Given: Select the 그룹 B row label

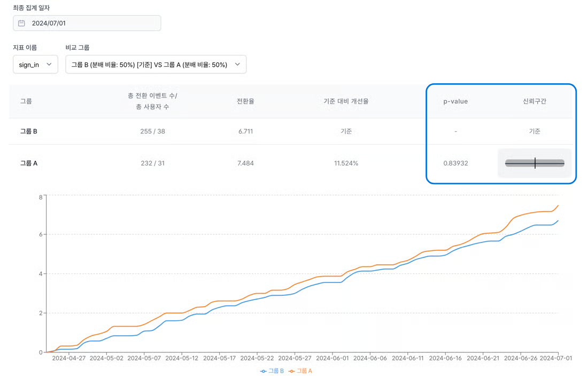Looking at the screenshot, I should (29, 131).
